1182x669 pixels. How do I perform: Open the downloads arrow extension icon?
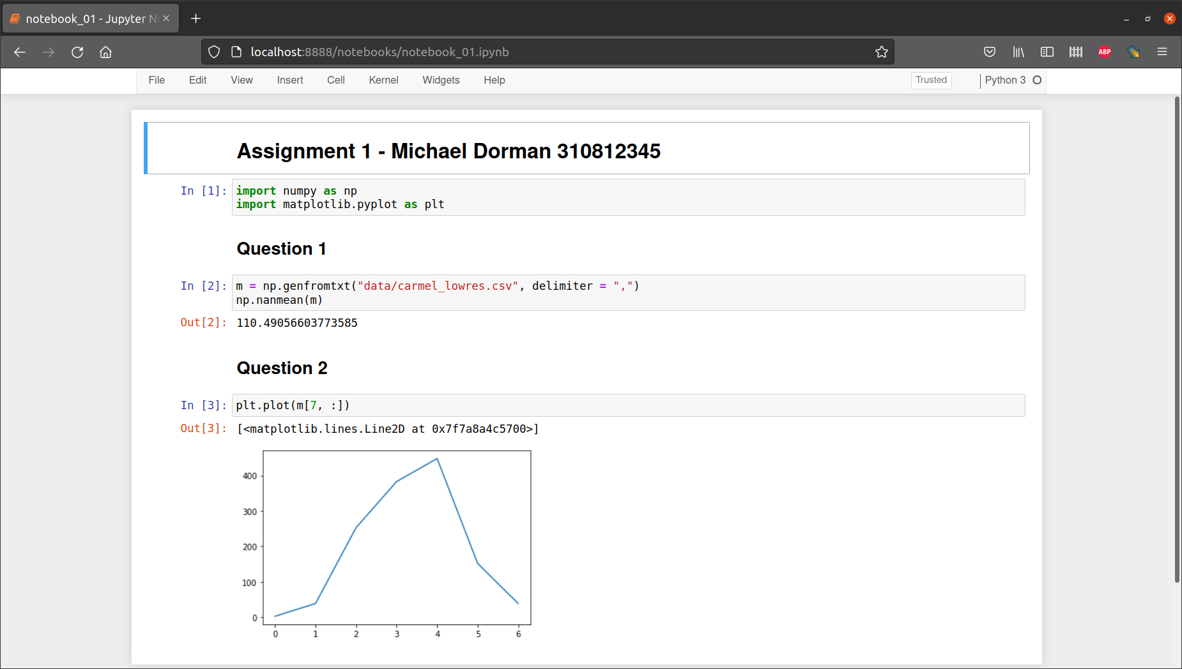coord(1134,52)
